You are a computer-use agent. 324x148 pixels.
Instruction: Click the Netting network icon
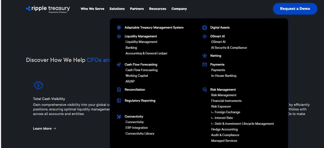click(205, 56)
